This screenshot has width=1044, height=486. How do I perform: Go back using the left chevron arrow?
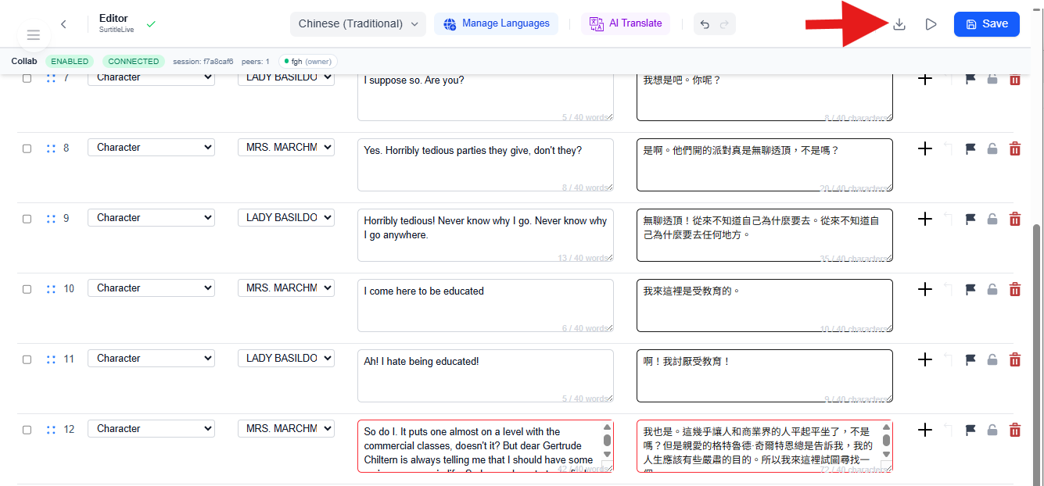(63, 24)
